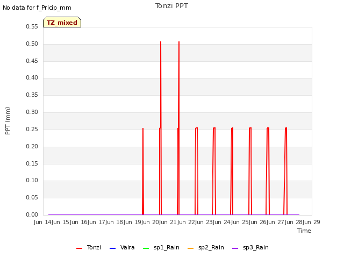Click the 0.25 y-axis tick label
344x258 pixels.
click(x=32, y=129)
